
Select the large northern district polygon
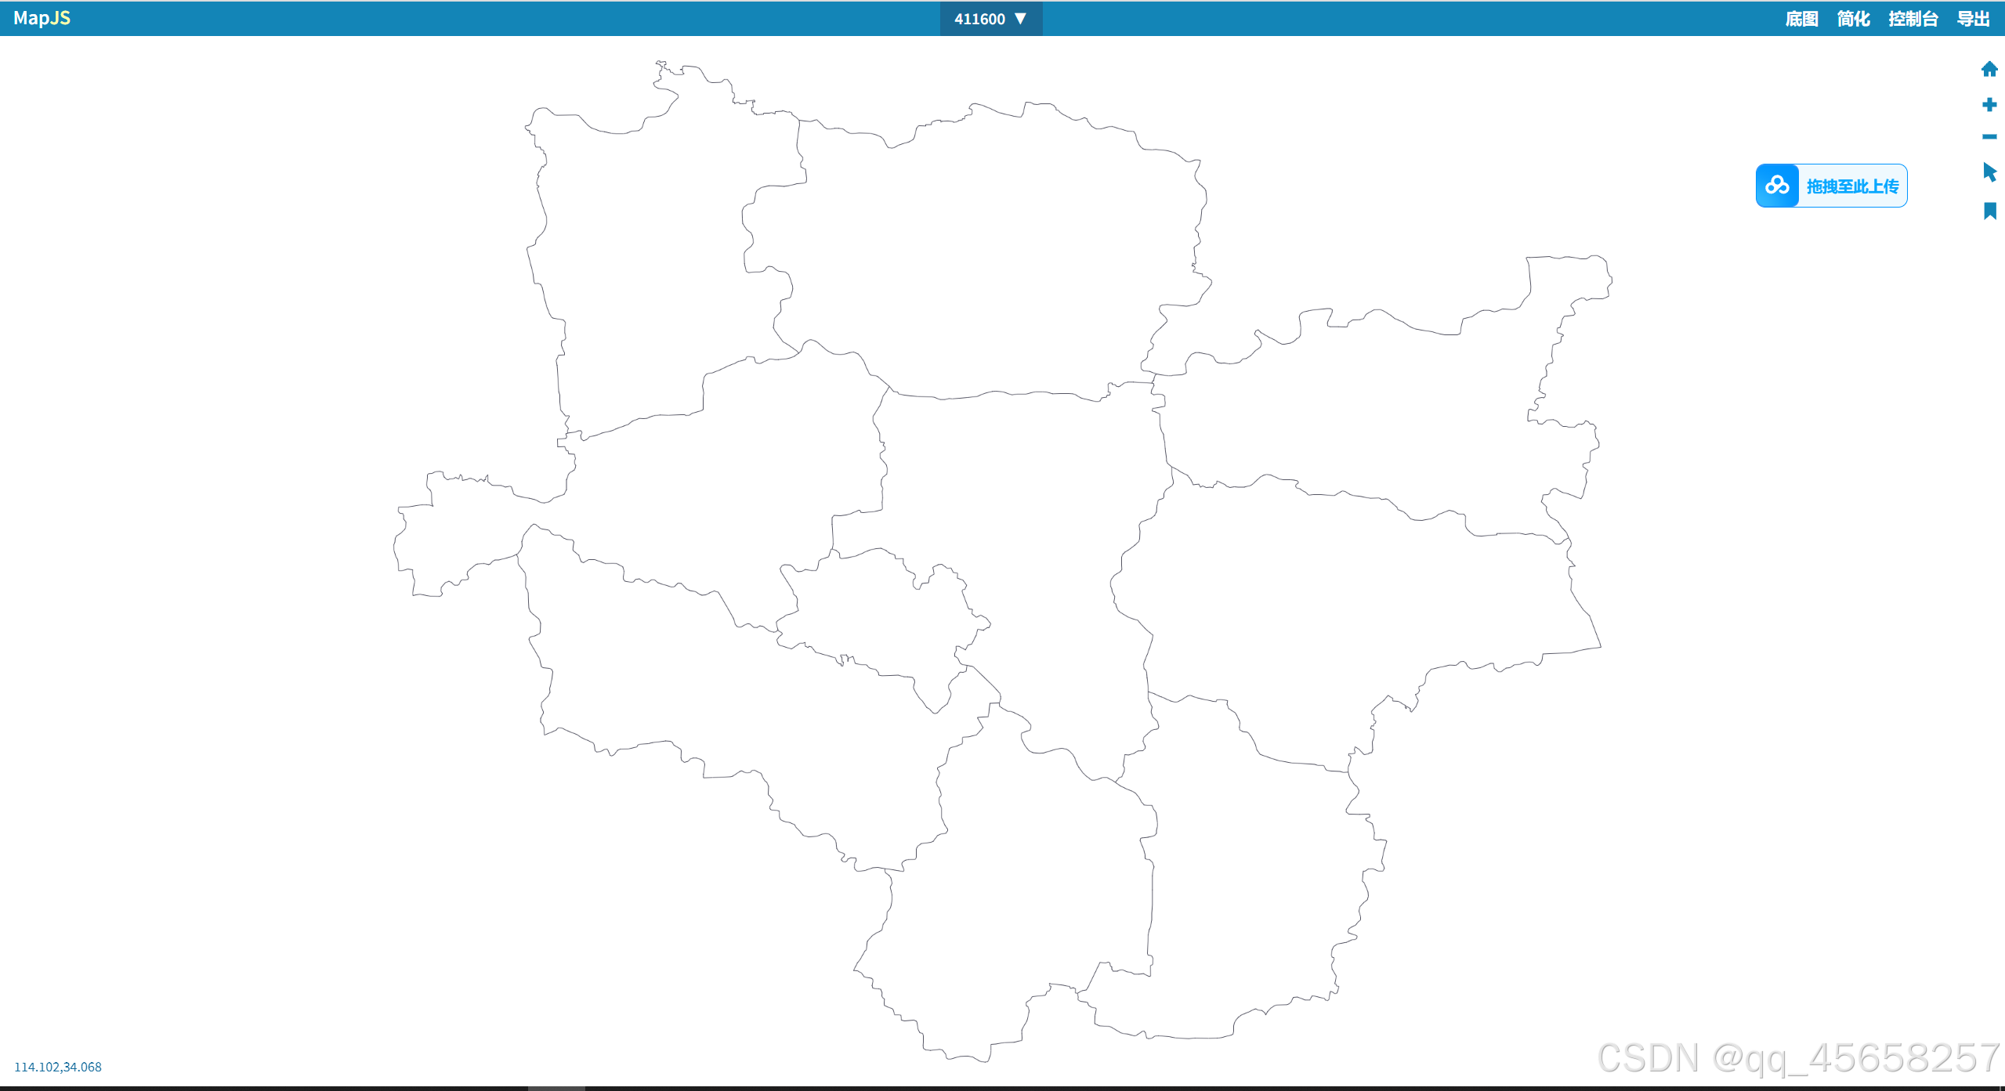(x=979, y=251)
